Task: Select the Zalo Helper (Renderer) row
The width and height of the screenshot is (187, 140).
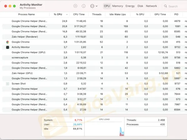Action: tap(94, 37)
